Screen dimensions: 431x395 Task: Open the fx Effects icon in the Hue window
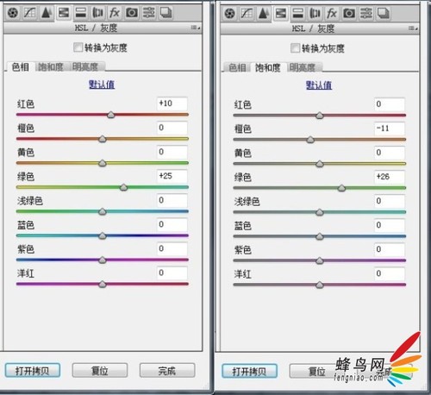[x=115, y=13]
